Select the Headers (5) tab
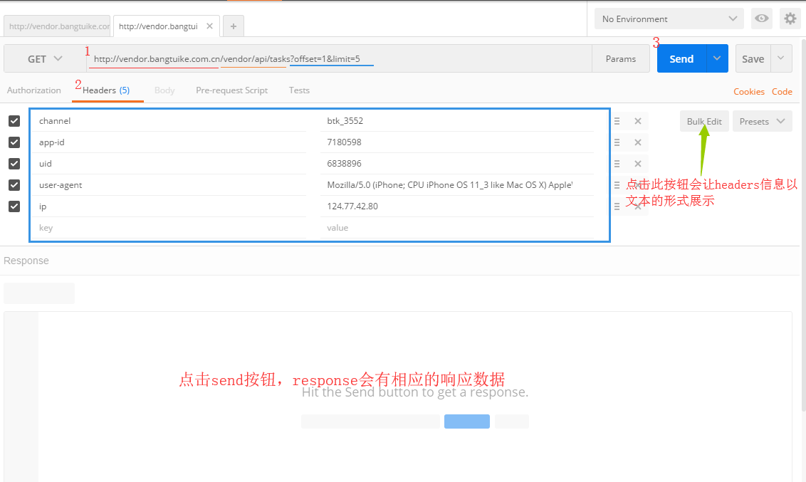Image resolution: width=806 pixels, height=482 pixels. tap(106, 90)
